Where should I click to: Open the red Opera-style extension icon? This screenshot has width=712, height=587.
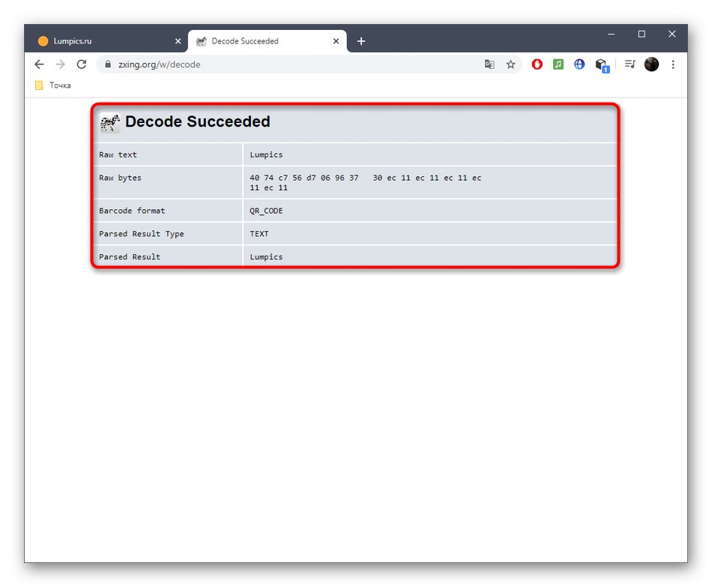pyautogui.click(x=537, y=64)
